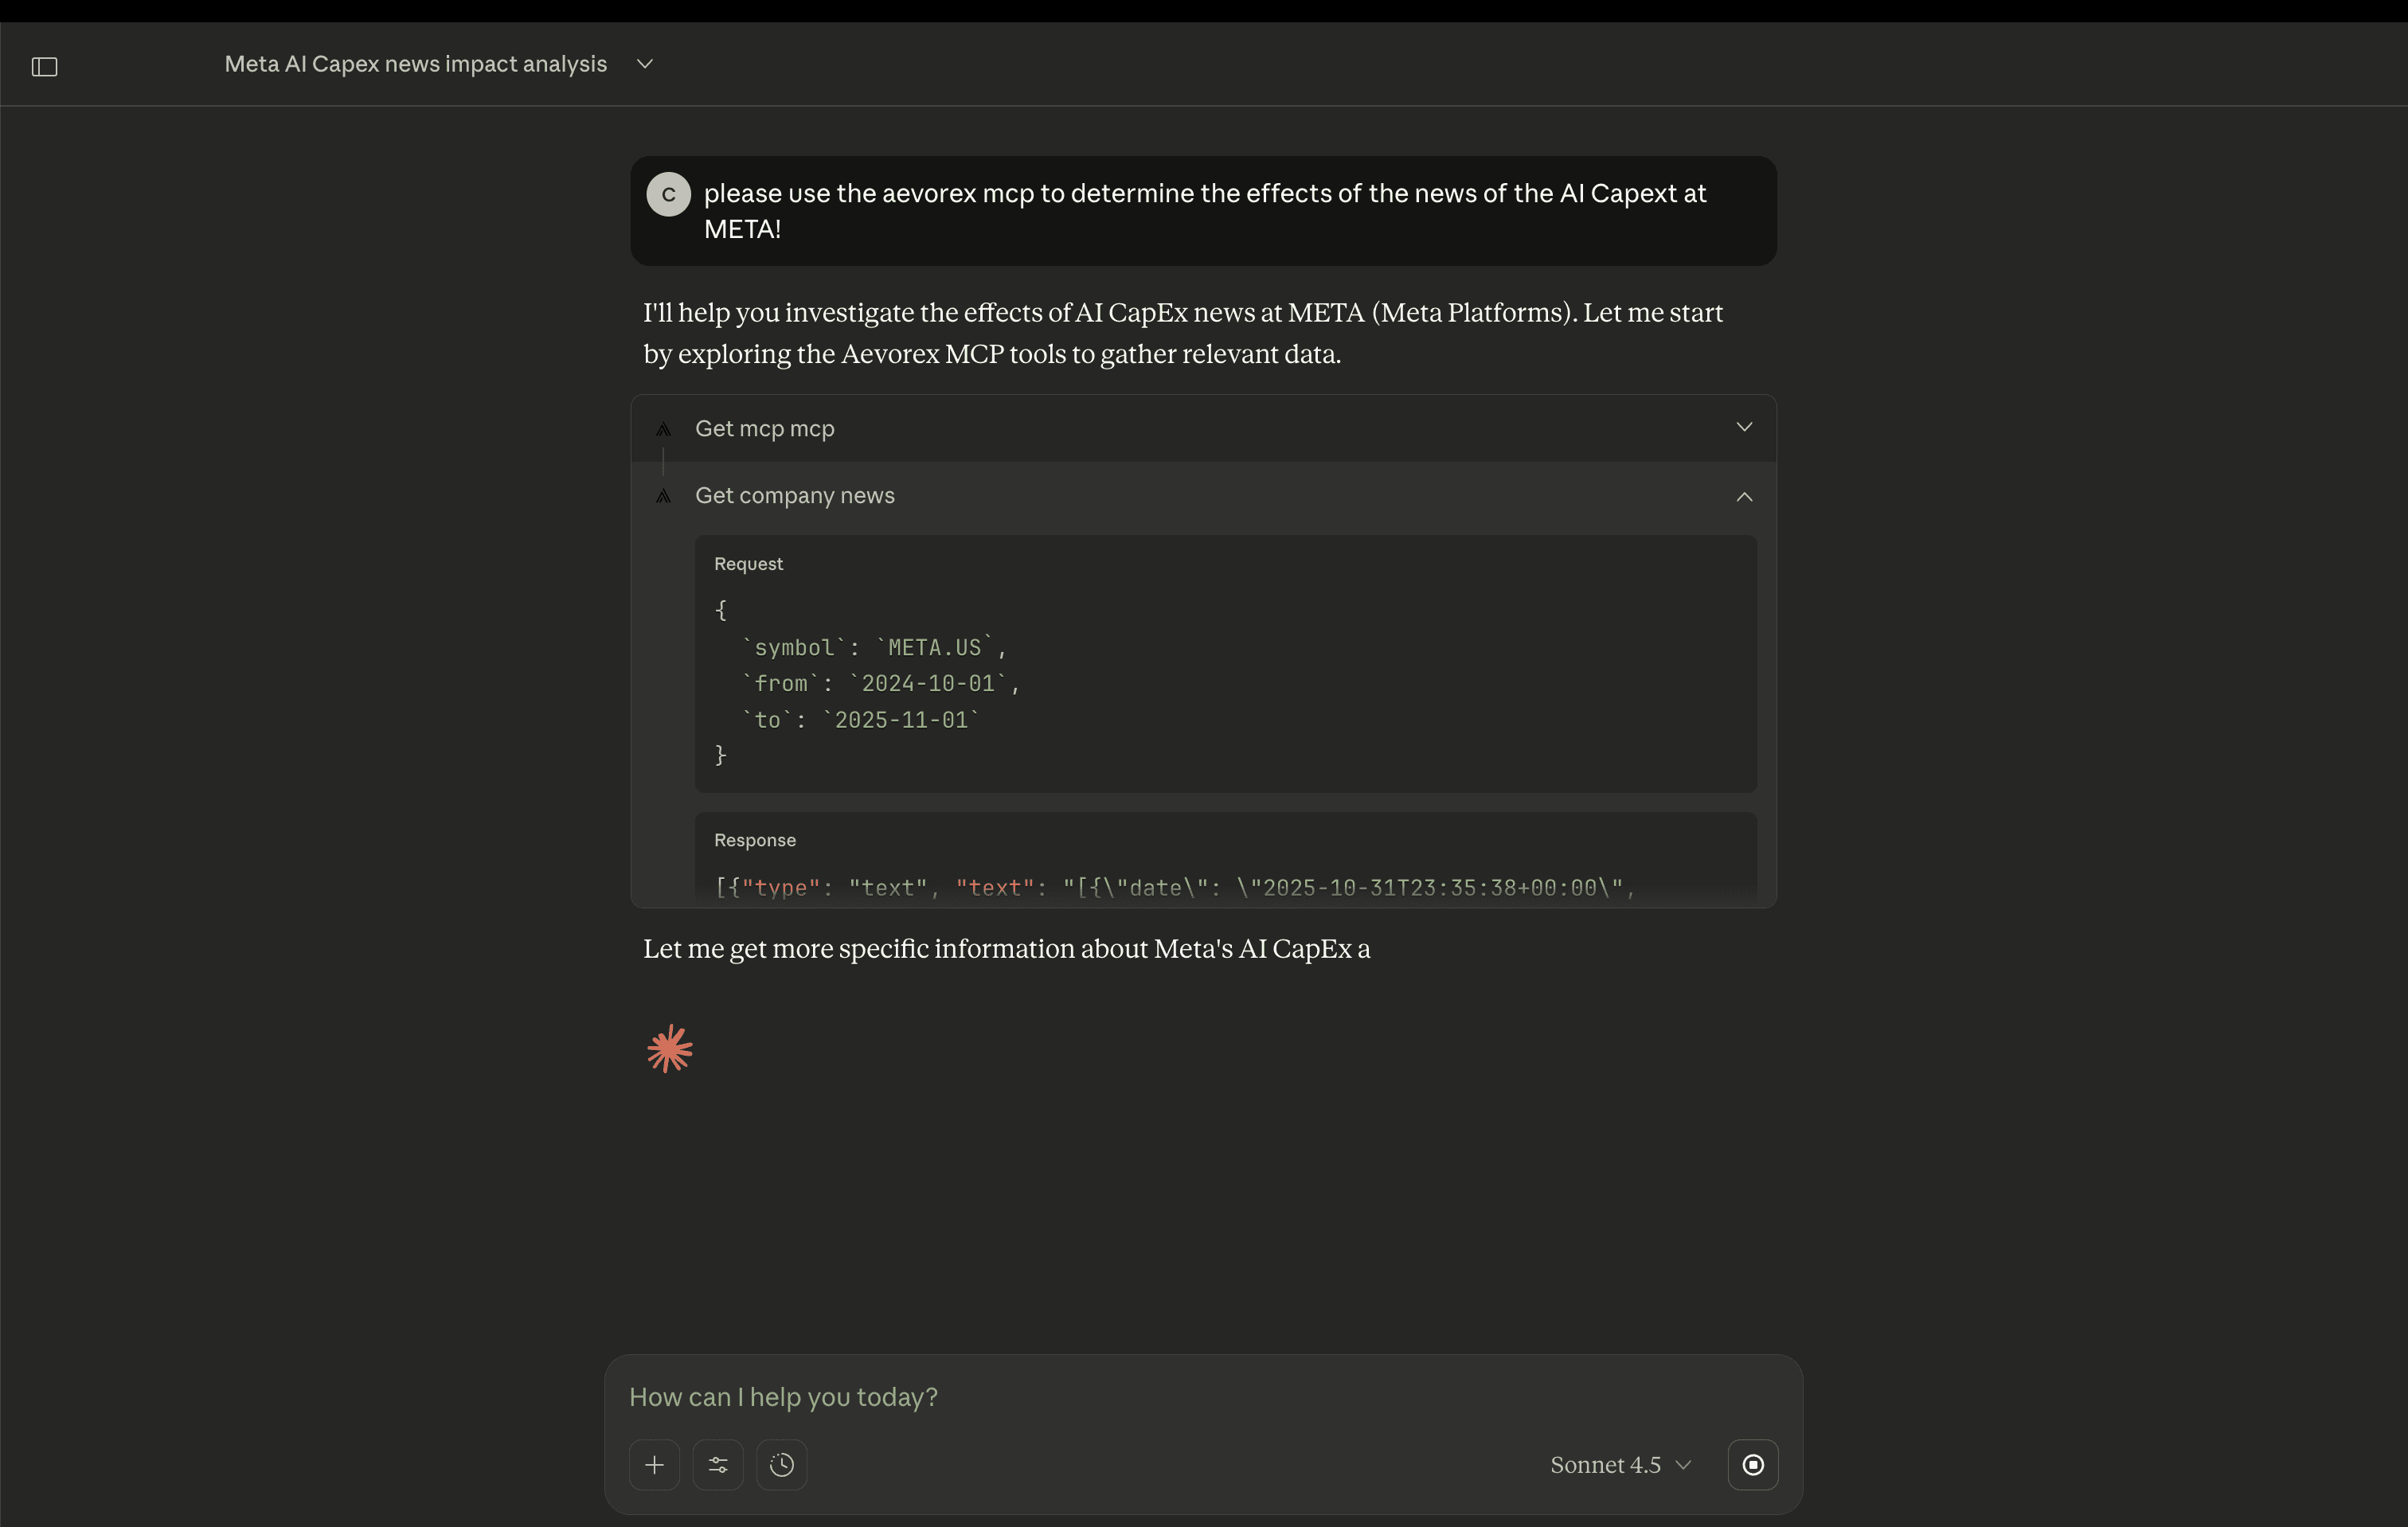
Task: Select the chat title Meta AI Capex news impact analysis
Action: coord(415,63)
